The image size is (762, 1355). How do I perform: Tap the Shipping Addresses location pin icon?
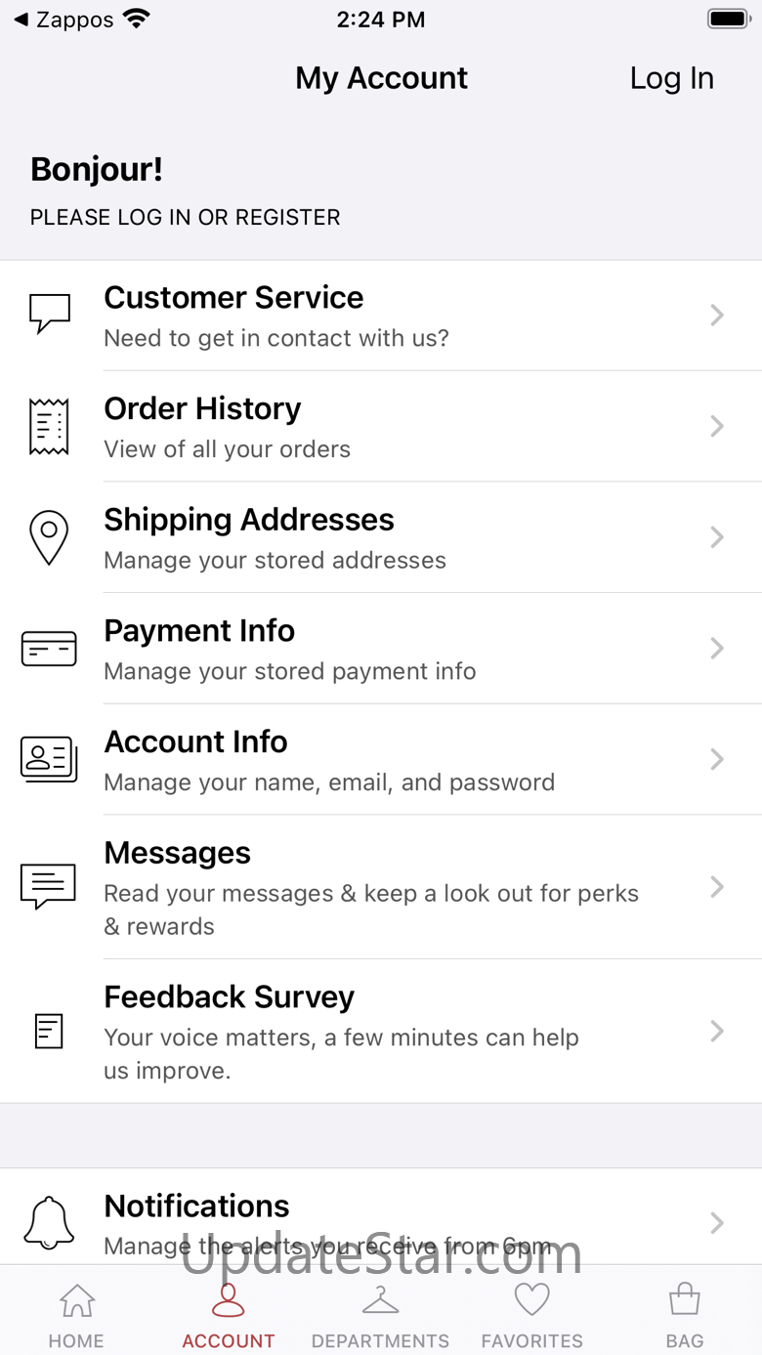click(49, 537)
